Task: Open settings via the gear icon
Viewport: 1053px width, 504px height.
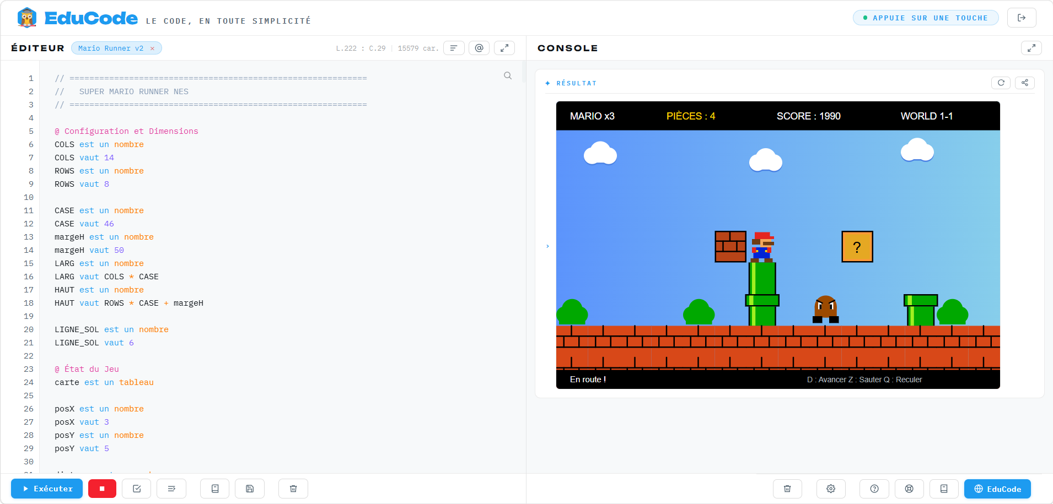Action: click(x=831, y=489)
